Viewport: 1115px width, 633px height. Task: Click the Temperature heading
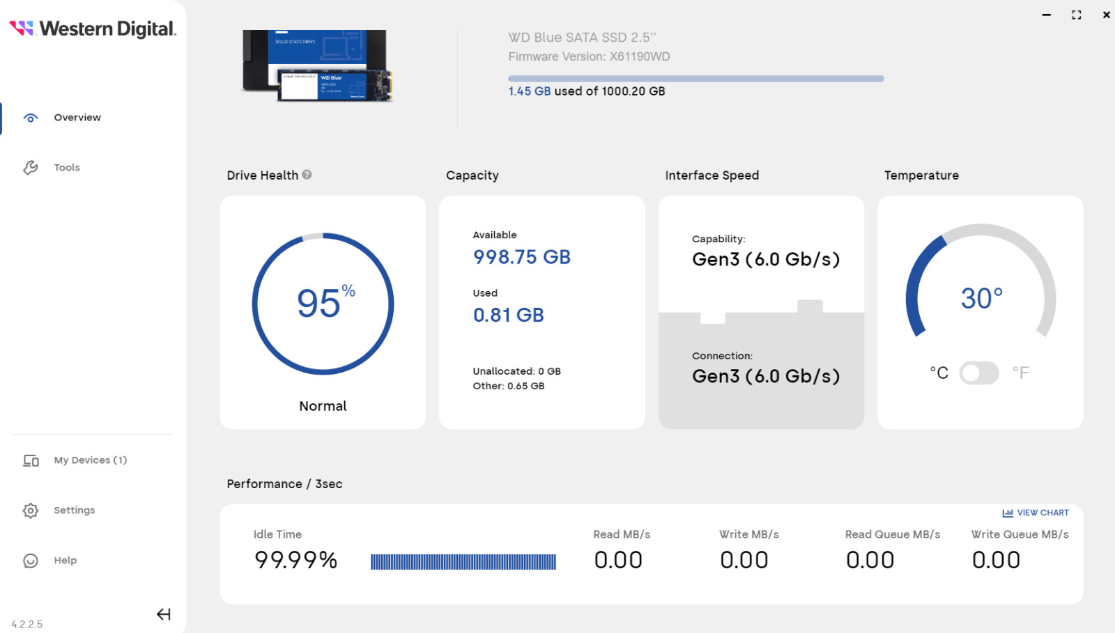tap(921, 175)
